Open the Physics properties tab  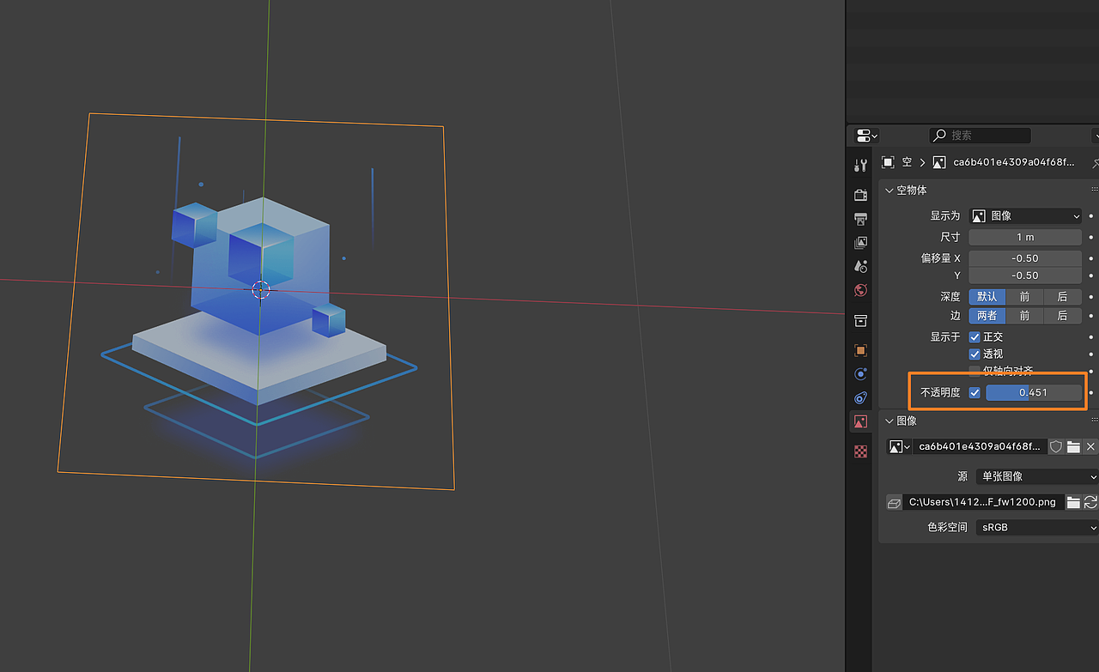tap(859, 397)
